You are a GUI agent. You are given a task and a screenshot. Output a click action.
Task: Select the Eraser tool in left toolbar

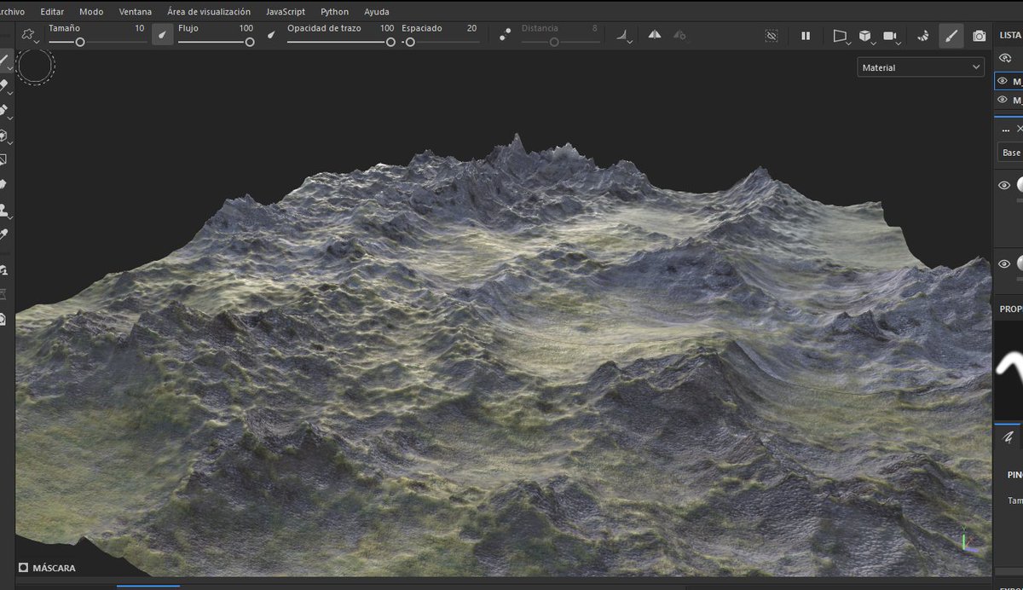[3, 84]
